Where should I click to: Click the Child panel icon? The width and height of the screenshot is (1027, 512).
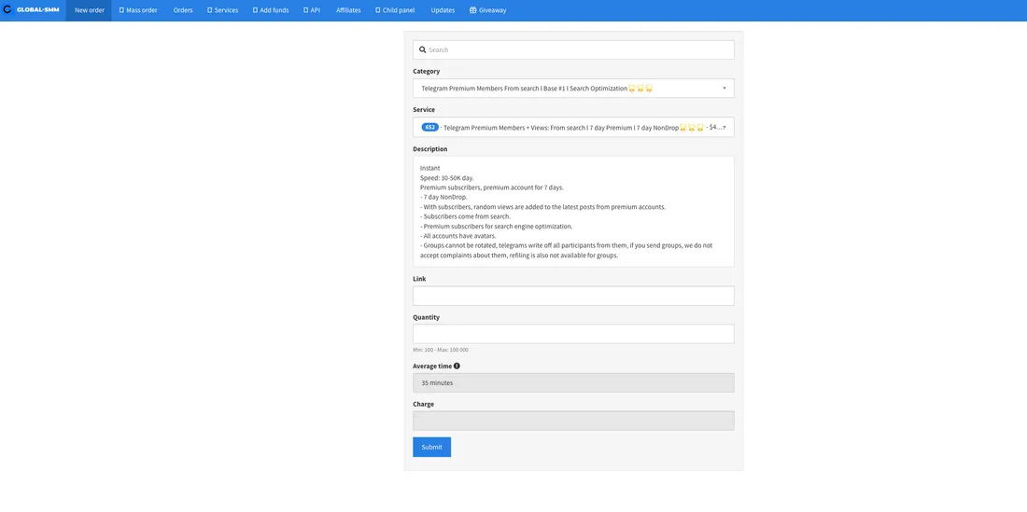point(378,10)
